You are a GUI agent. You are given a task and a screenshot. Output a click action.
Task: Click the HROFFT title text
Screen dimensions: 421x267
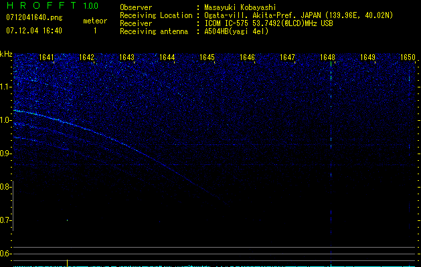coord(41,5)
